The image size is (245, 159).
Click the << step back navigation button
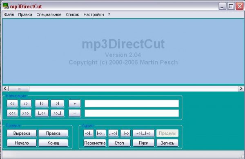pos(12,104)
